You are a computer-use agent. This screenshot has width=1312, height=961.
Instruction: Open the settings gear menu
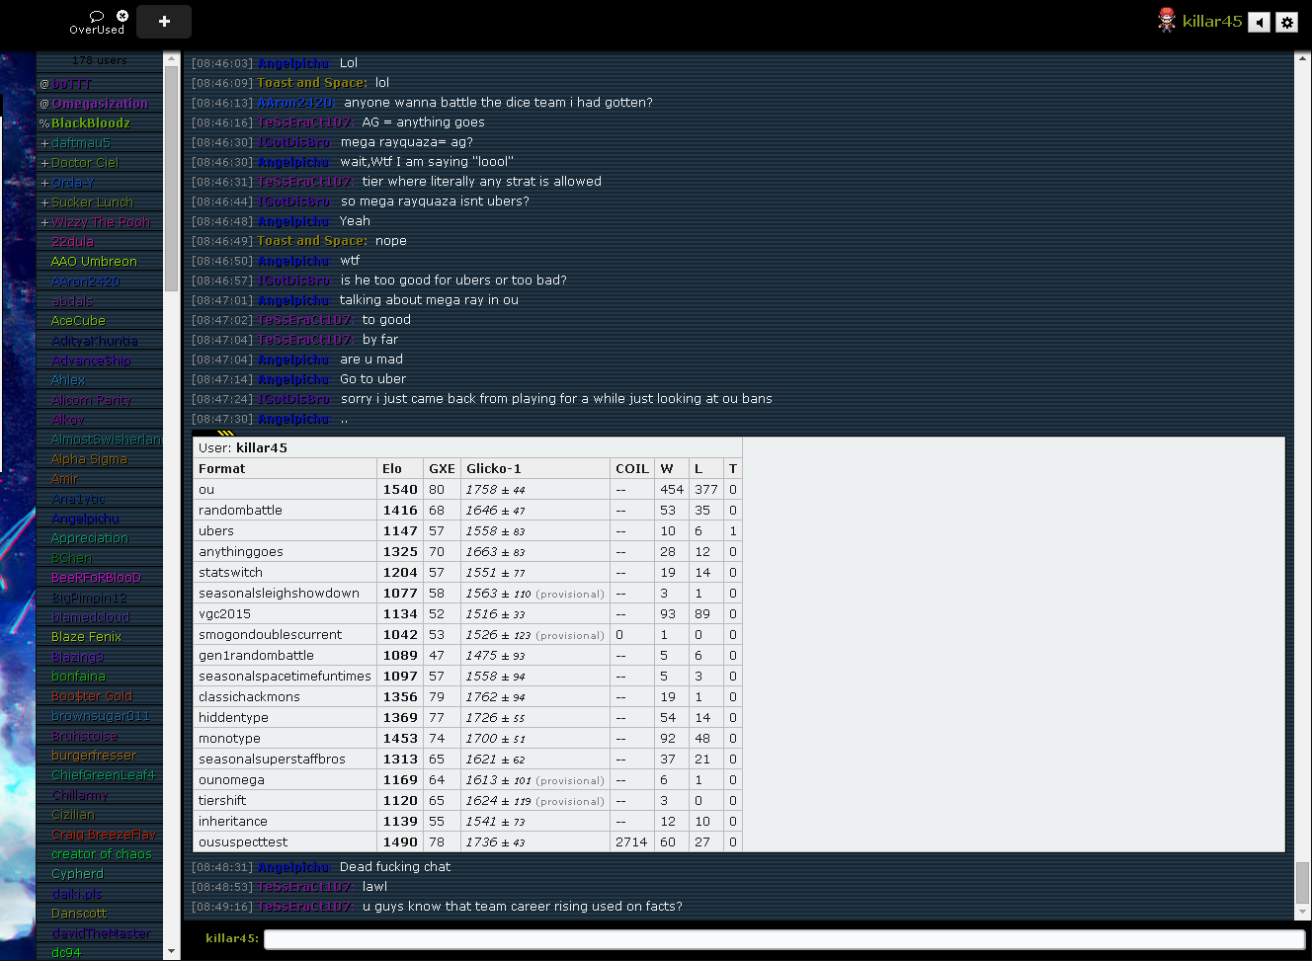(x=1286, y=22)
